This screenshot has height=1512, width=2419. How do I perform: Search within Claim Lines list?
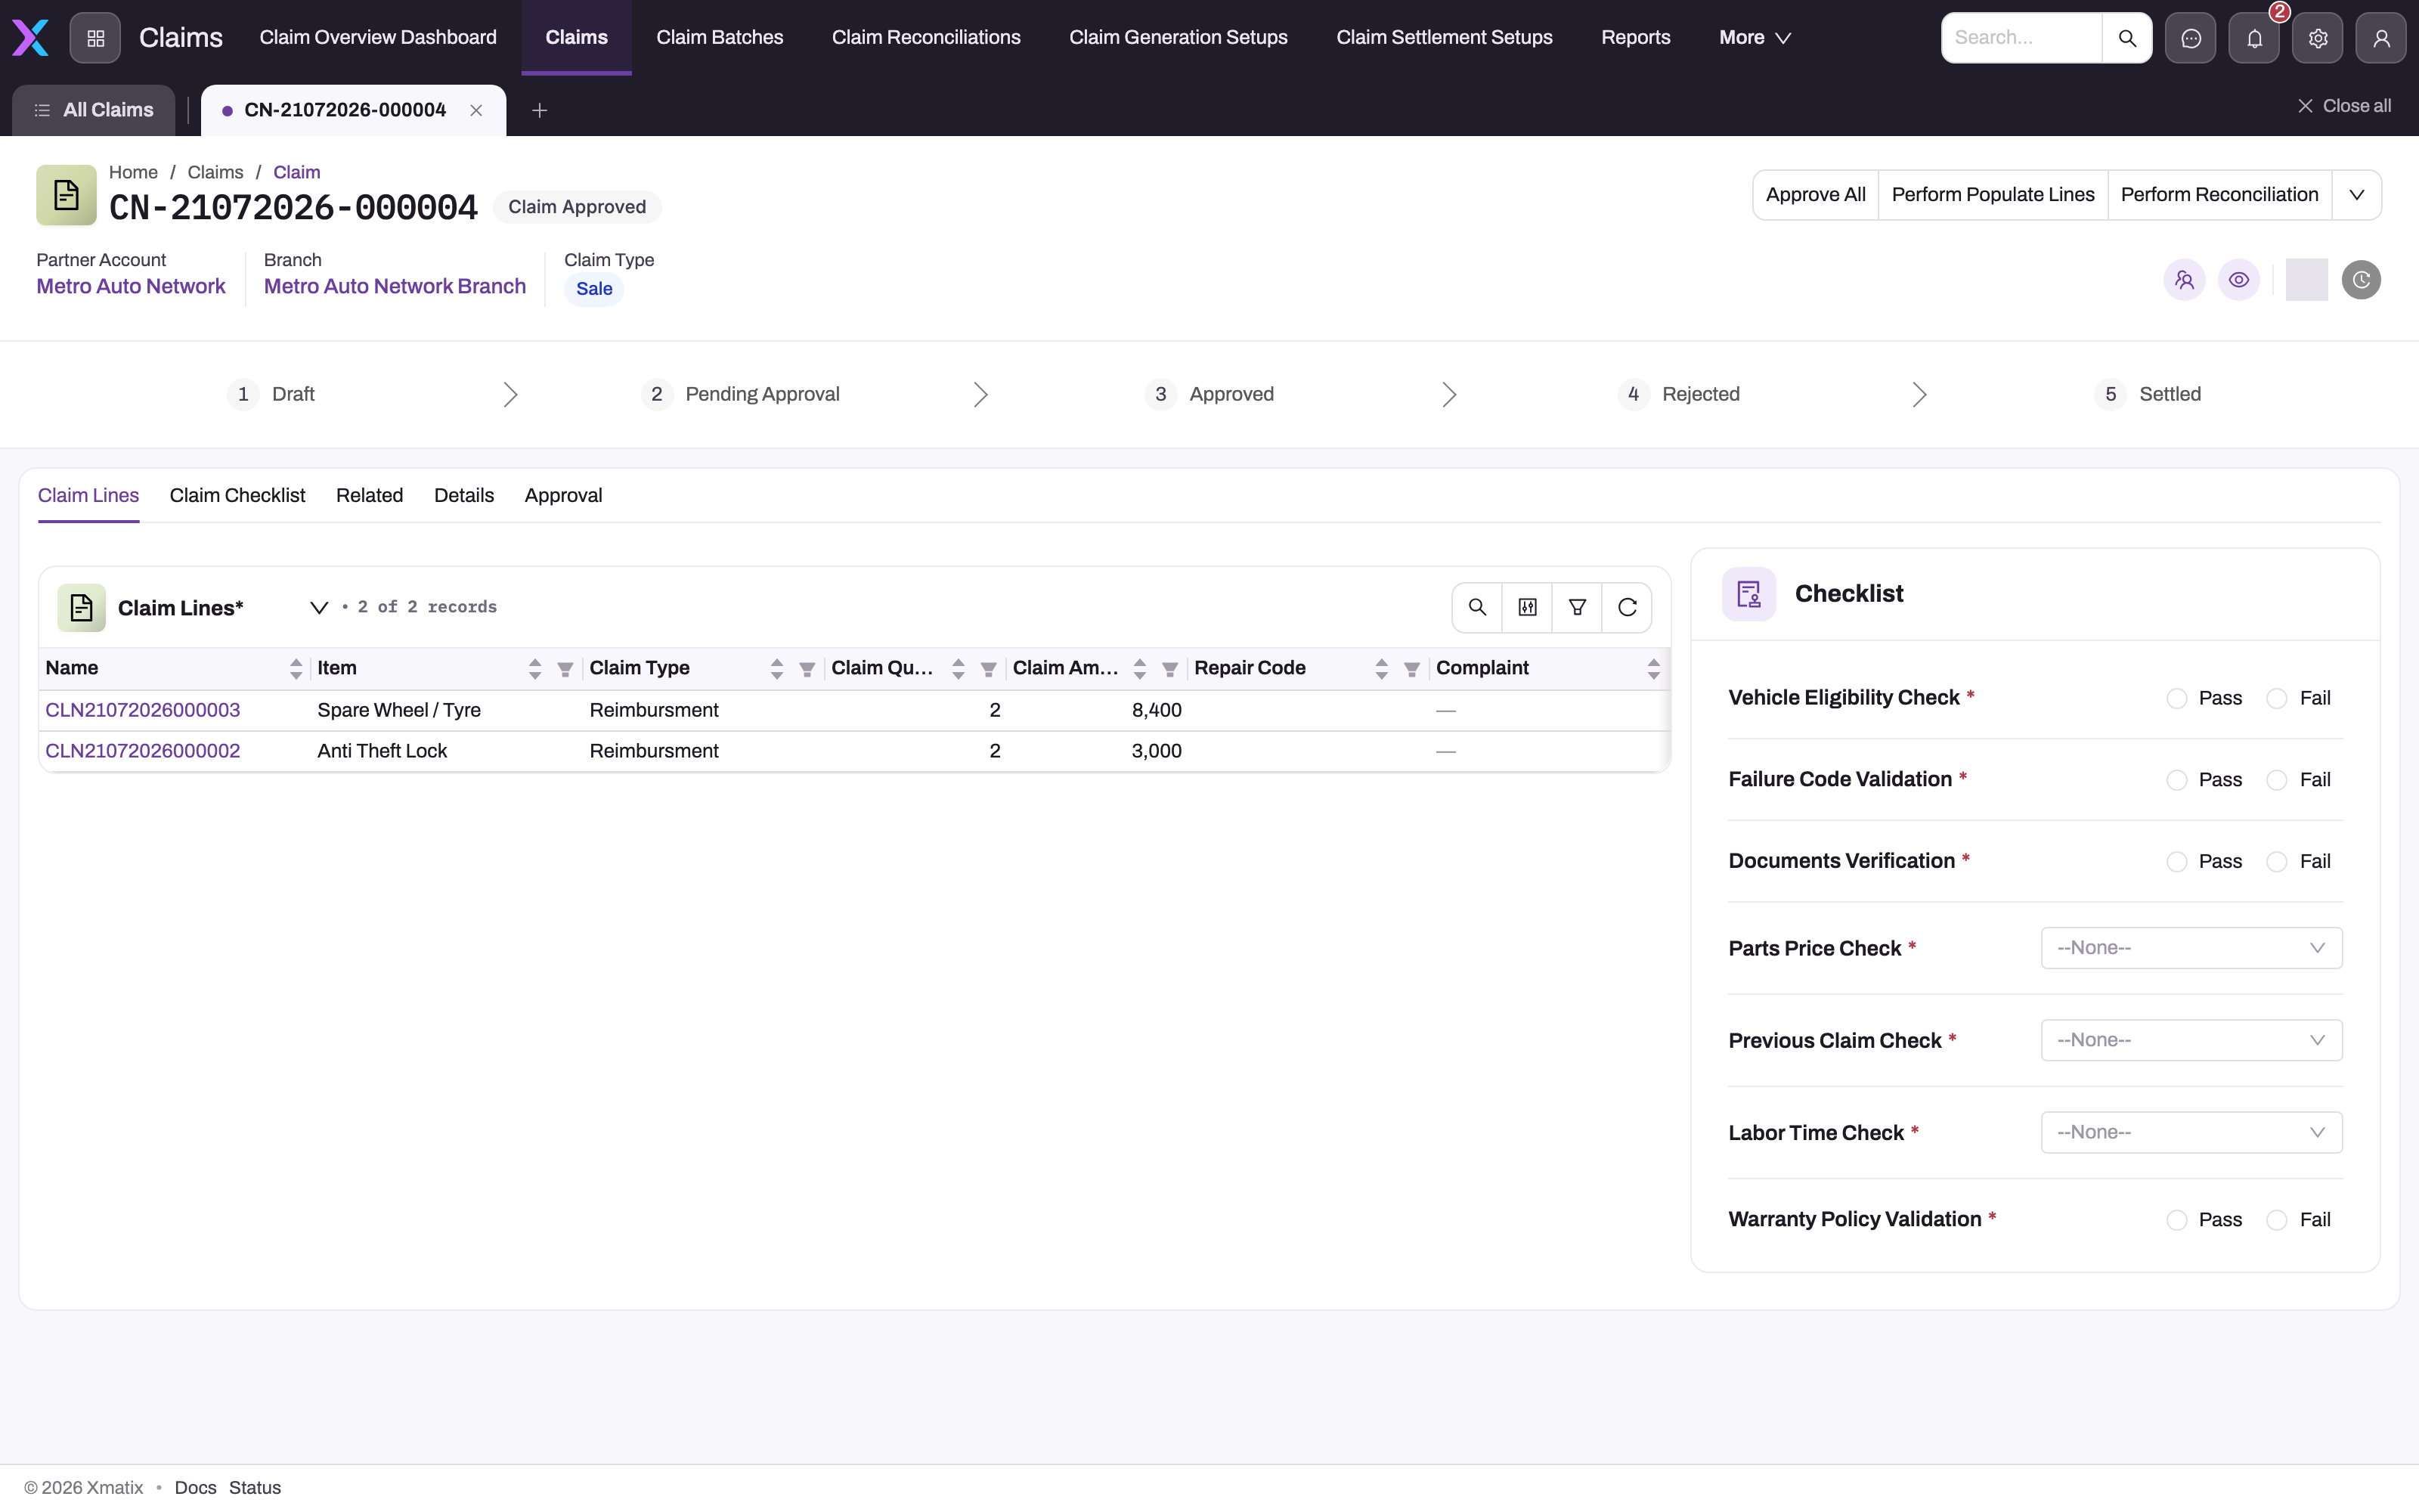tap(1476, 607)
